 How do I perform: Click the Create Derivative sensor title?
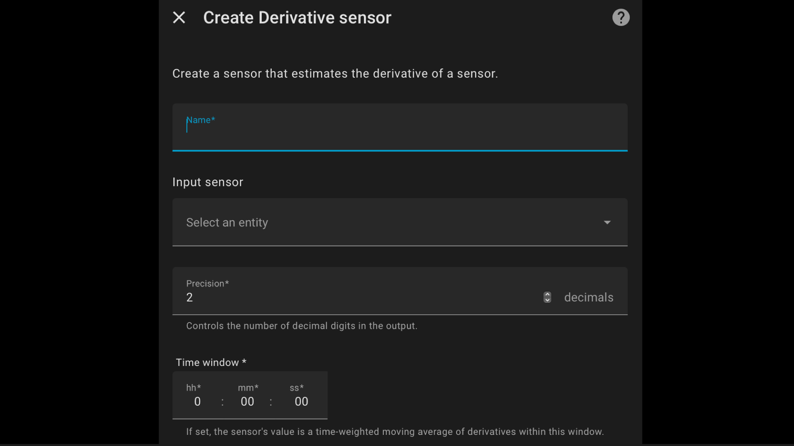[297, 17]
